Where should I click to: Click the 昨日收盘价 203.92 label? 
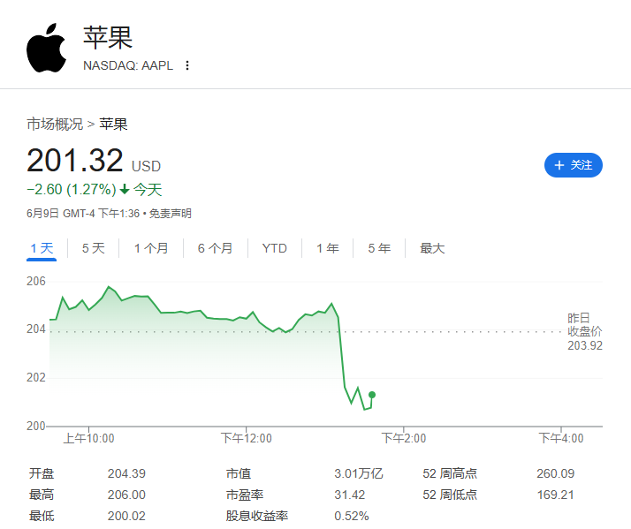585,331
